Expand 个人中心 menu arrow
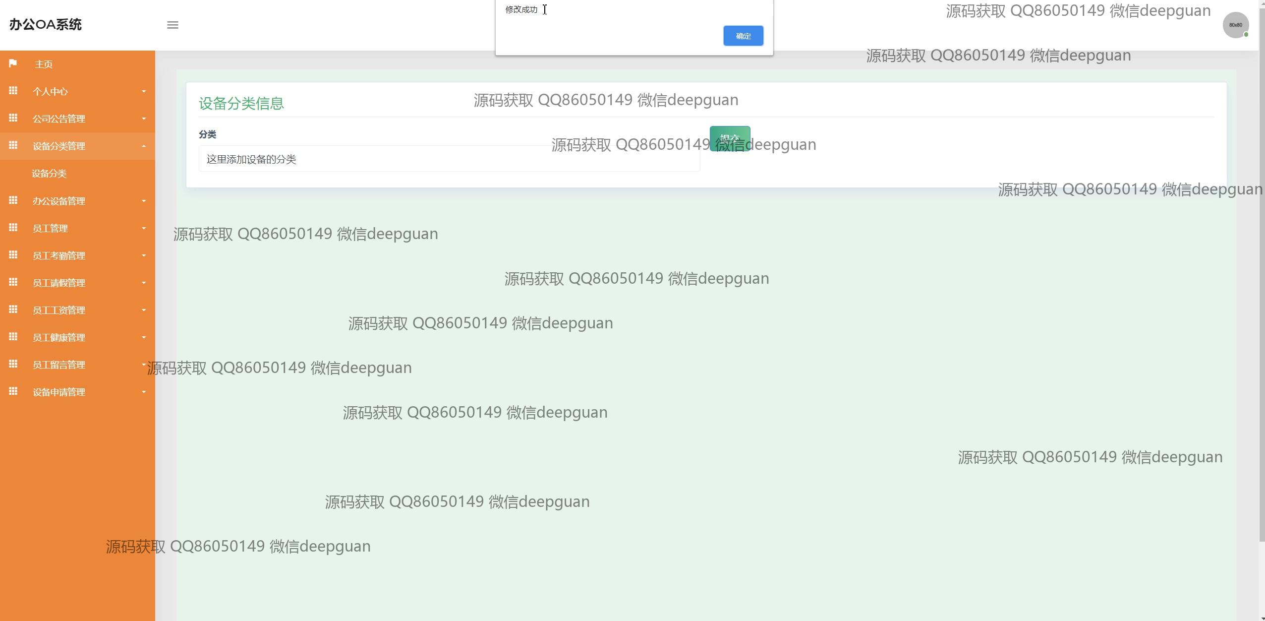This screenshot has height=621, width=1265. click(144, 91)
